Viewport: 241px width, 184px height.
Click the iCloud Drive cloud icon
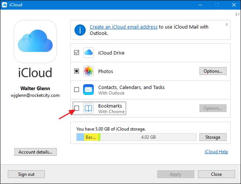[x=88, y=53]
